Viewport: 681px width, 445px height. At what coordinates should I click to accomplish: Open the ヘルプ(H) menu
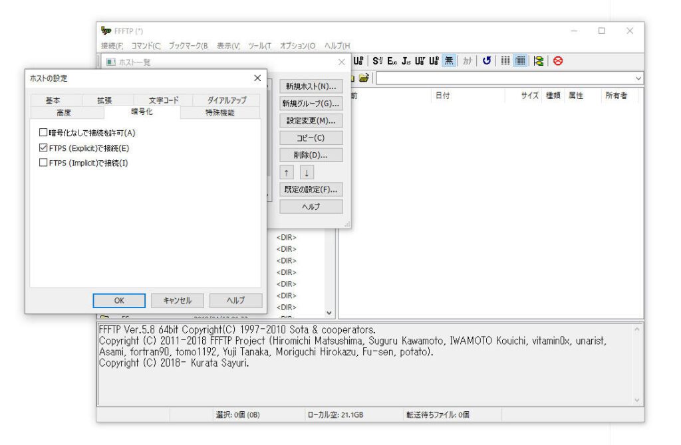337,46
